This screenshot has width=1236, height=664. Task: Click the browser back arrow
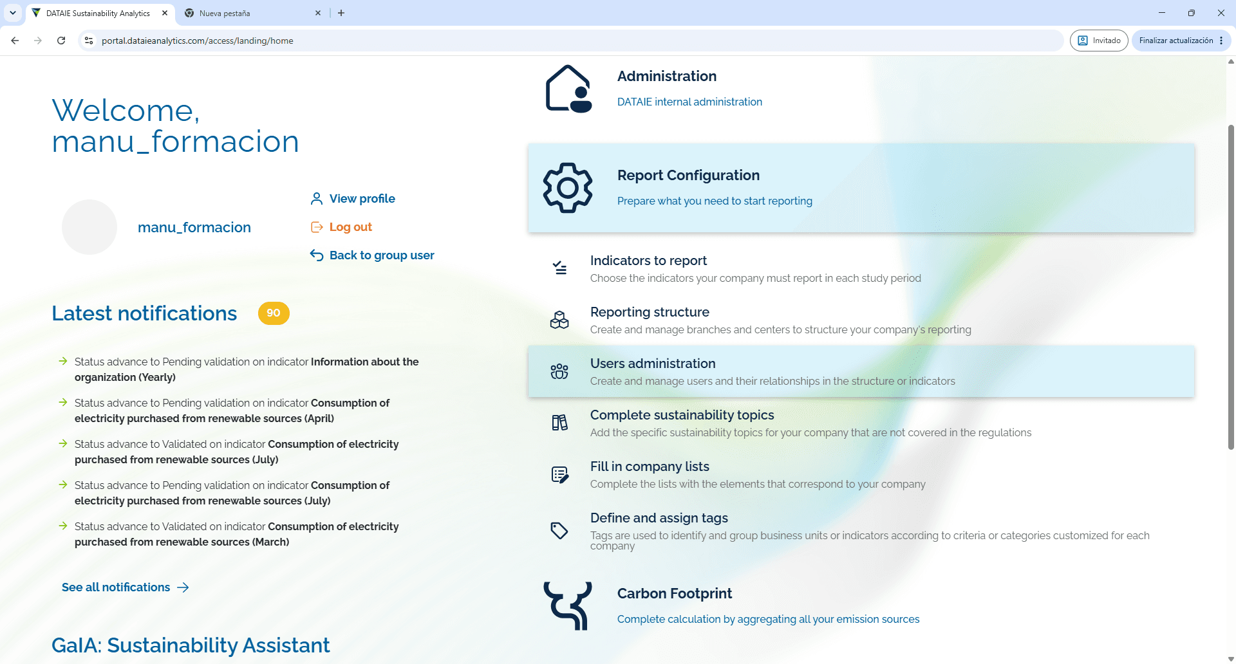(15, 41)
